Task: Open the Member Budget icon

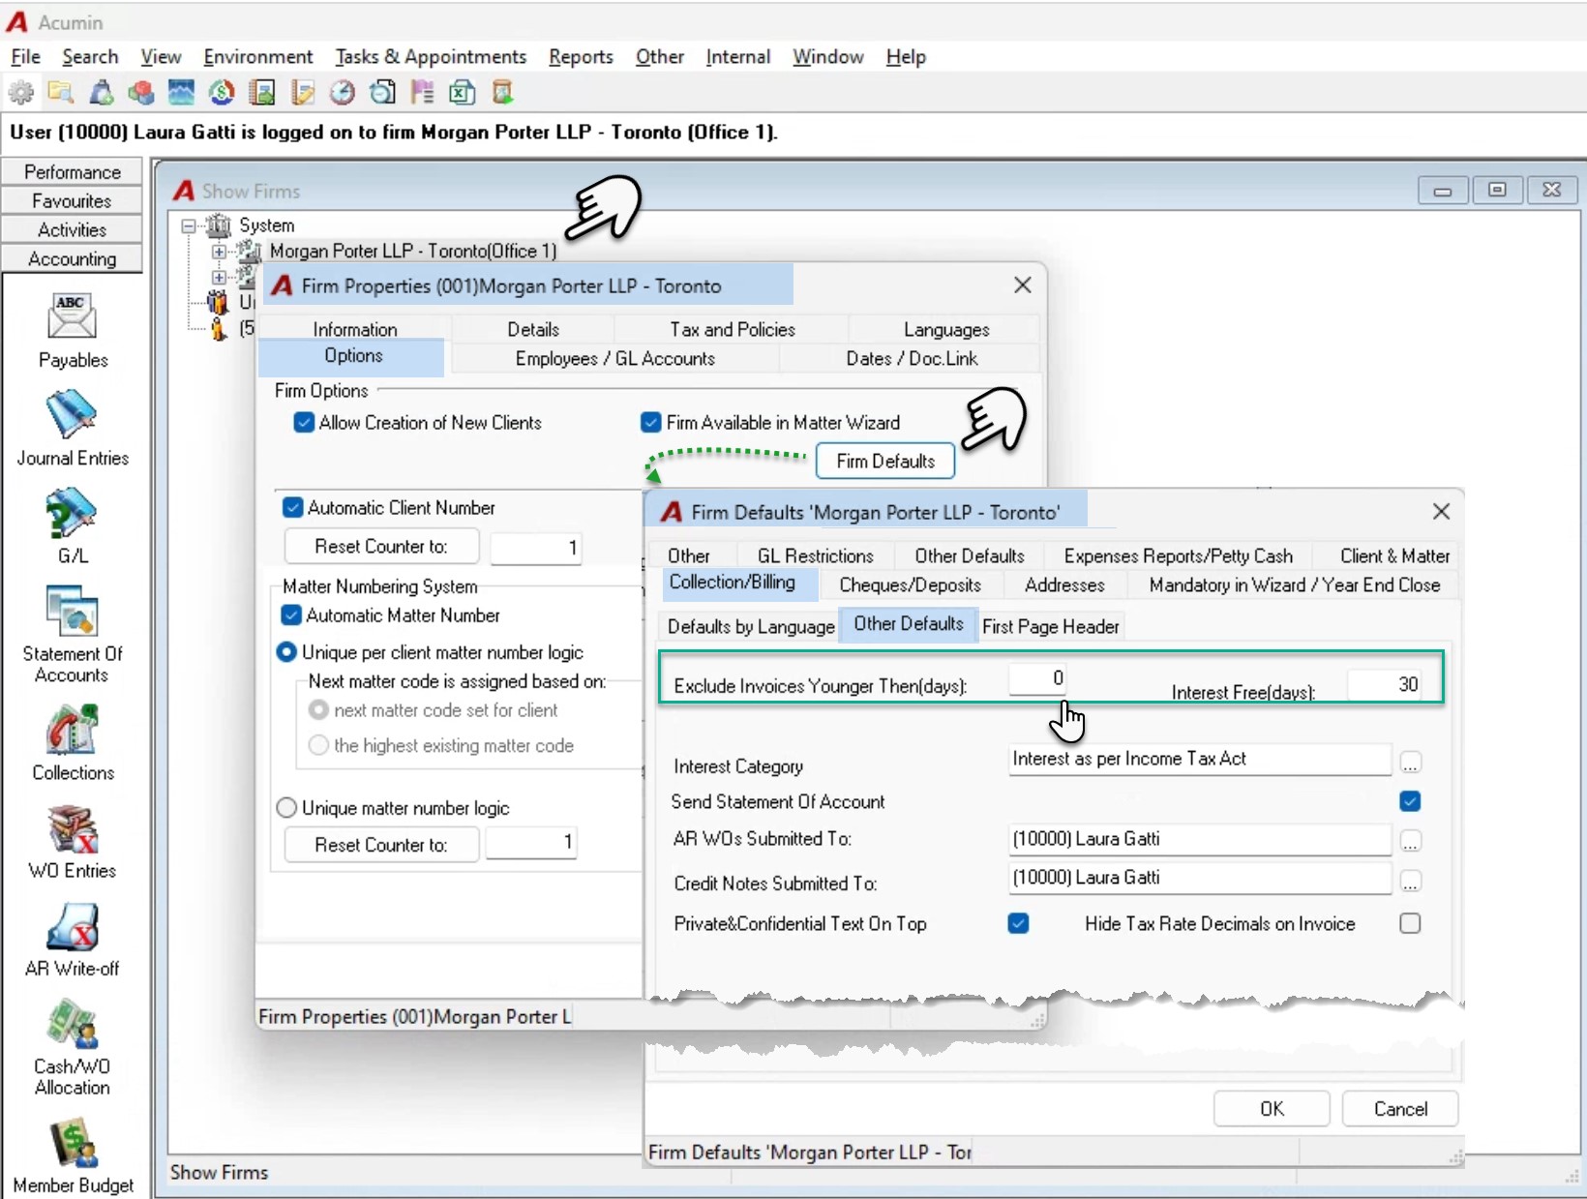Action: pos(72,1143)
